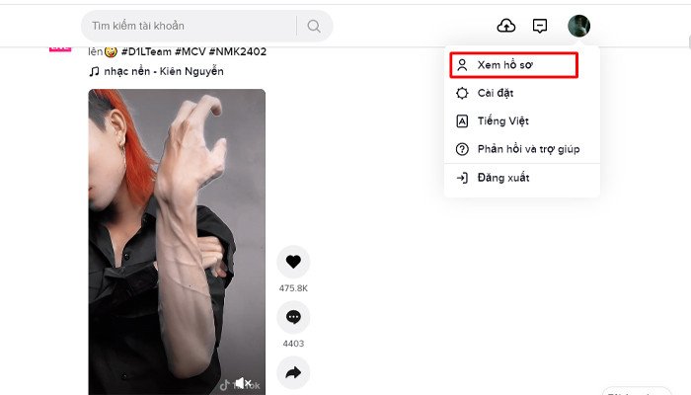The image size is (691, 395).
Task: Click the search magnifier icon
Action: [314, 26]
